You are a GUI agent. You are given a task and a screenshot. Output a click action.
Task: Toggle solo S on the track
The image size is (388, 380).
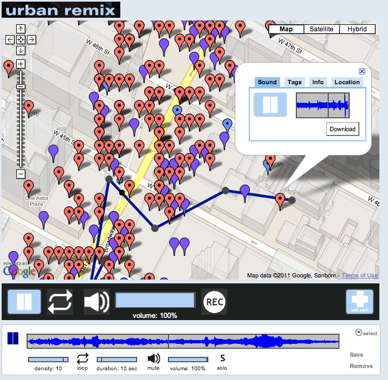[x=222, y=358]
